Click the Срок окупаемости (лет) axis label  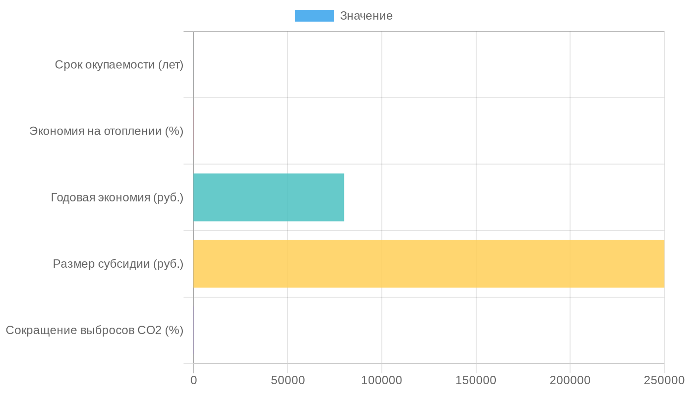[119, 65]
